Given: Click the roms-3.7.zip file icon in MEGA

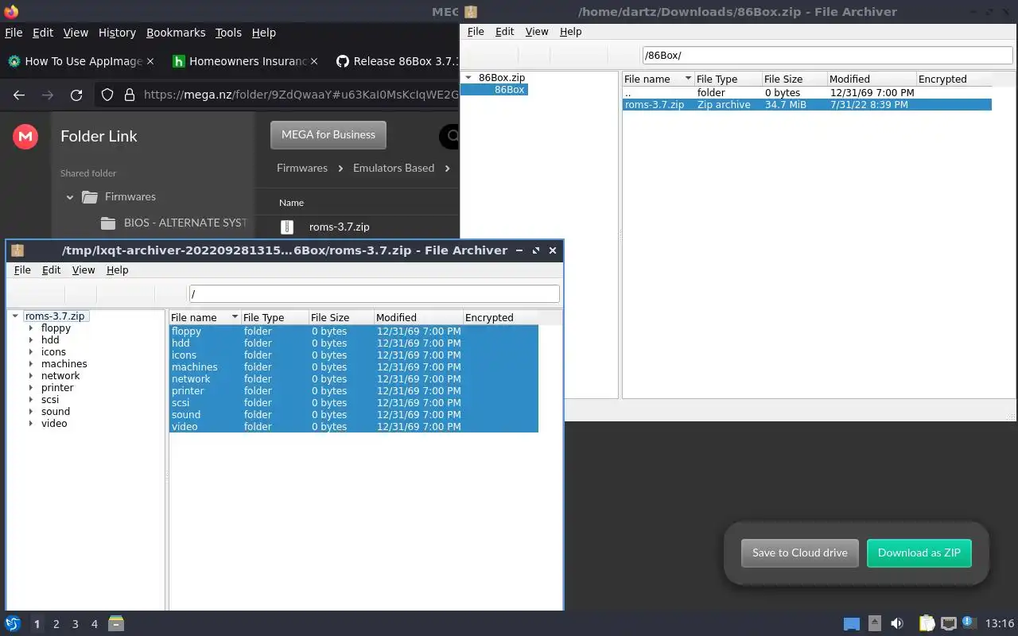Looking at the screenshot, I should pyautogui.click(x=288, y=227).
